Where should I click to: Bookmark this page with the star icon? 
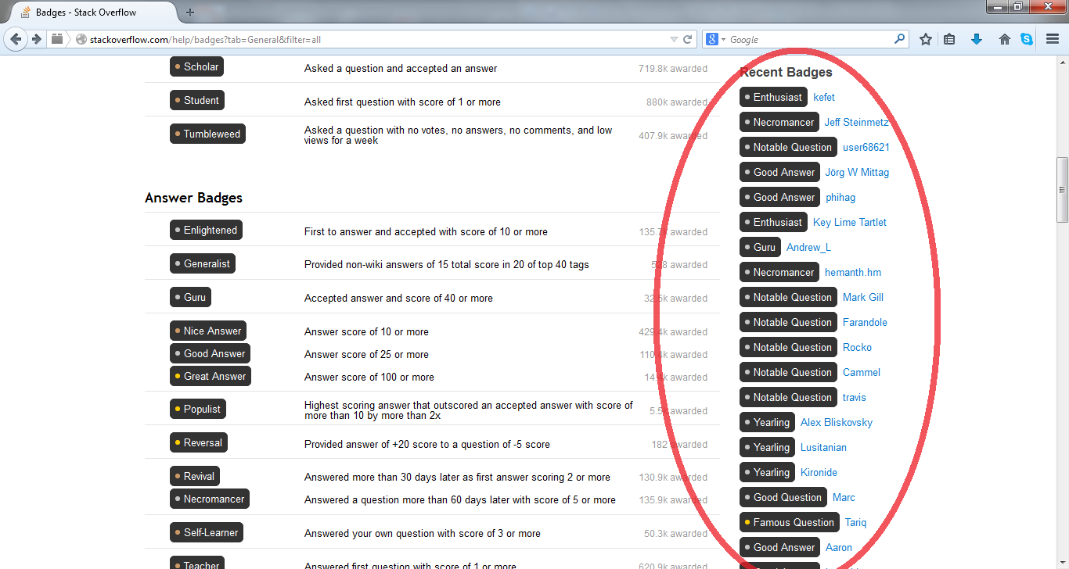[924, 38]
